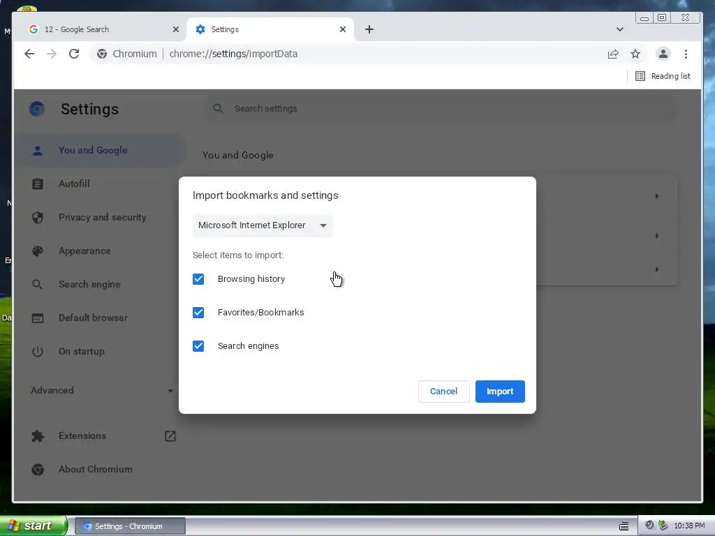Click the Search settings field
Viewport: 715px width, 536px height.
pyautogui.click(x=440, y=108)
